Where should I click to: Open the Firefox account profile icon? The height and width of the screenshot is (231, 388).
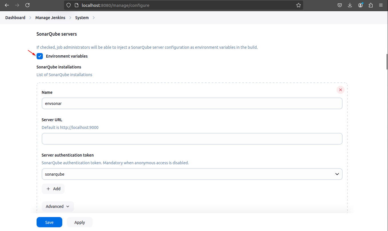click(x=361, y=5)
